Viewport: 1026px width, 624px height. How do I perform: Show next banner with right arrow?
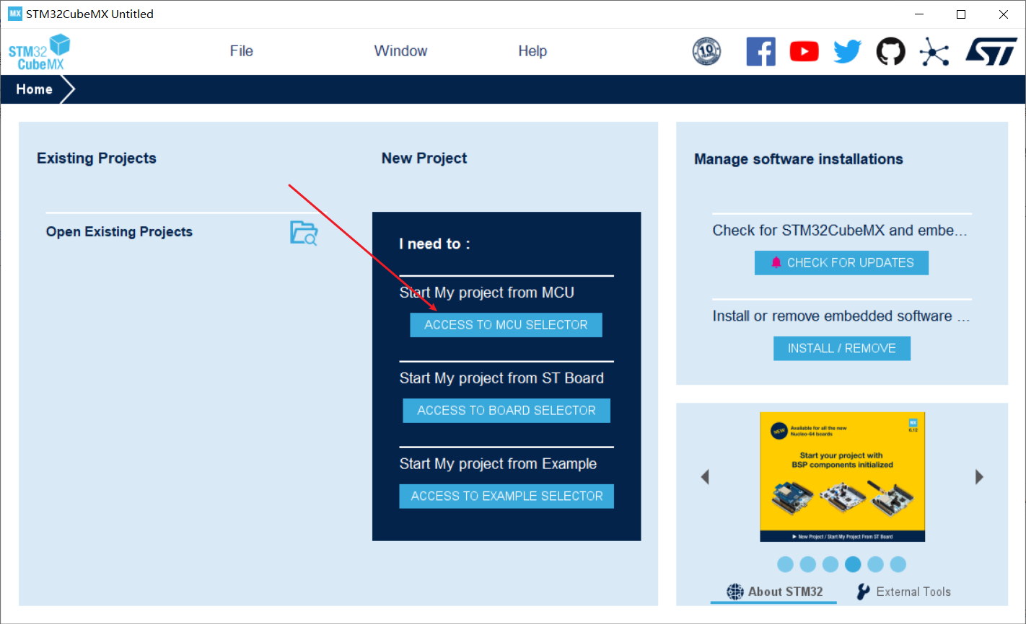coord(979,477)
